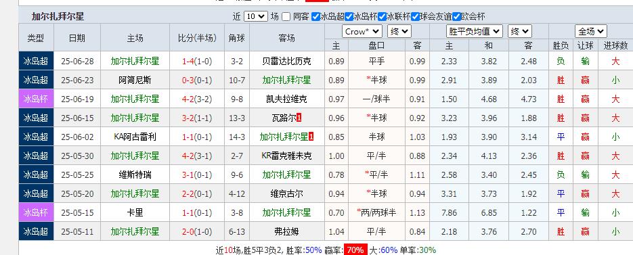Click the 盘口 column header
The height and width of the screenshot is (255, 633).
pyautogui.click(x=376, y=45)
